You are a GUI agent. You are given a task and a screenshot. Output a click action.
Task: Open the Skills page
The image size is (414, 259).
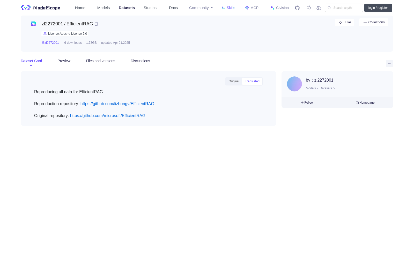(228, 8)
